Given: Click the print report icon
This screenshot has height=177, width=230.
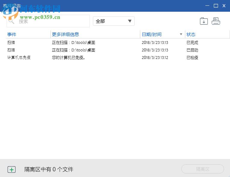Looking at the screenshot, I should [x=216, y=21].
